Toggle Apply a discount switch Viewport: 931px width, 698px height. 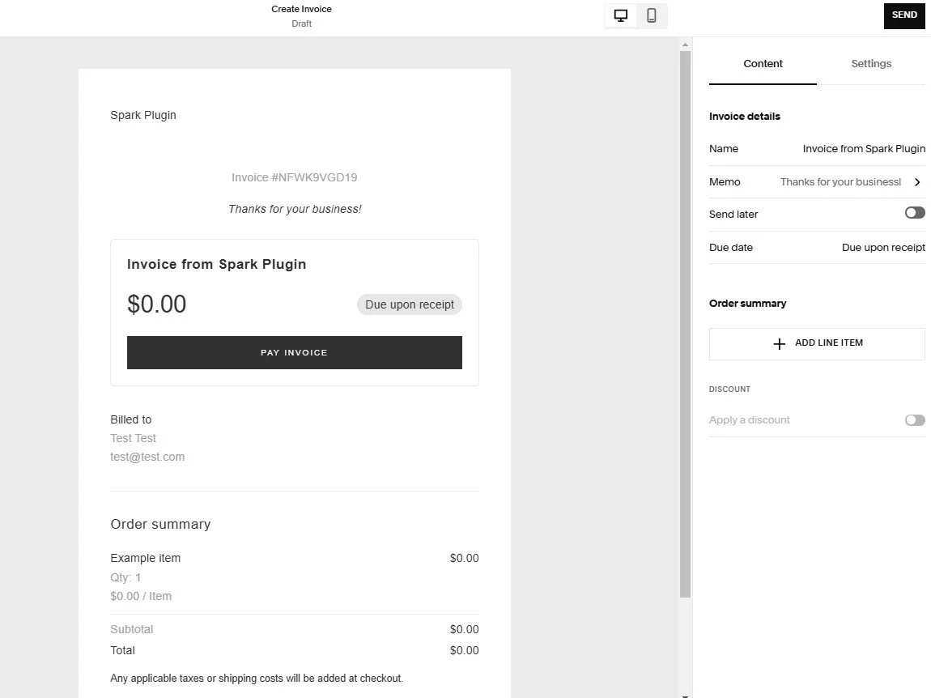tap(914, 420)
